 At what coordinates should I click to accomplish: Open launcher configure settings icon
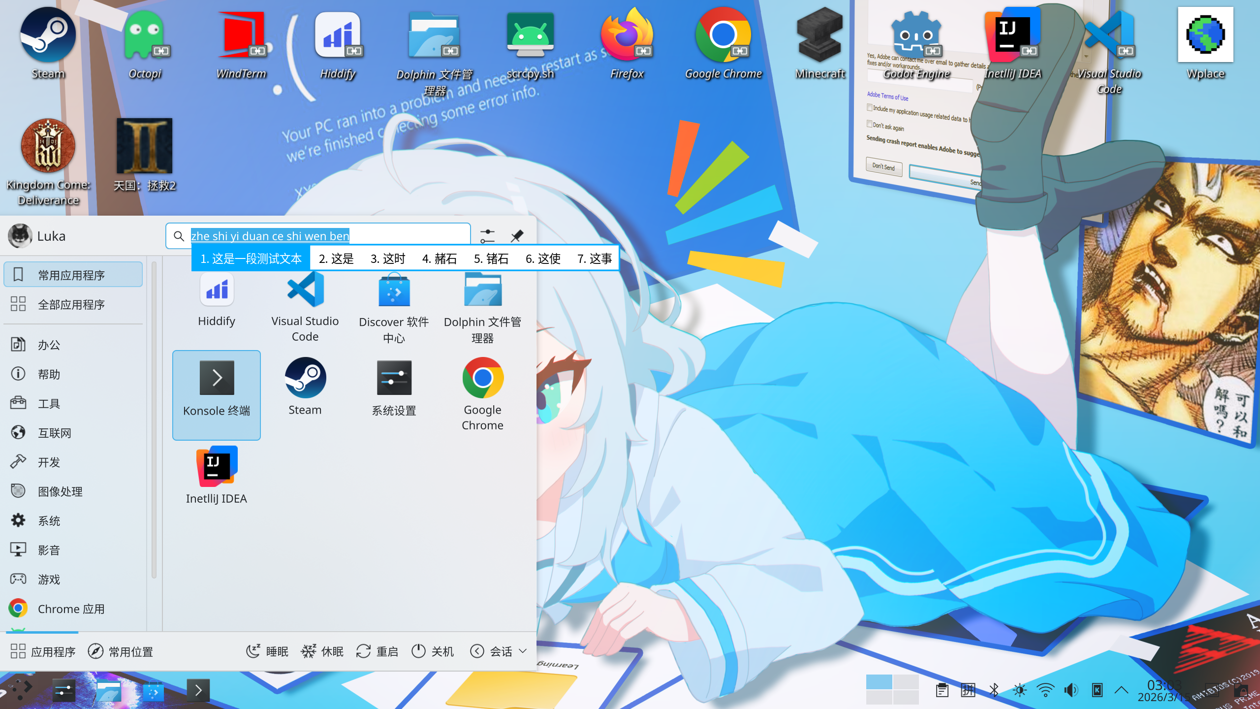pyautogui.click(x=487, y=236)
